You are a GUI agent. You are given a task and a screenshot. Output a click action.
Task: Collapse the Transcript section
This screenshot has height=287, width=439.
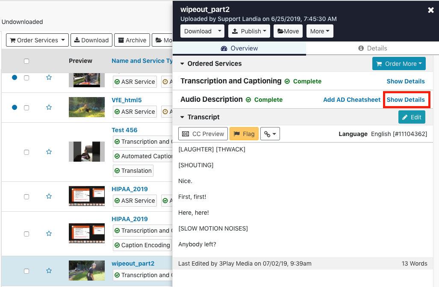coord(182,117)
